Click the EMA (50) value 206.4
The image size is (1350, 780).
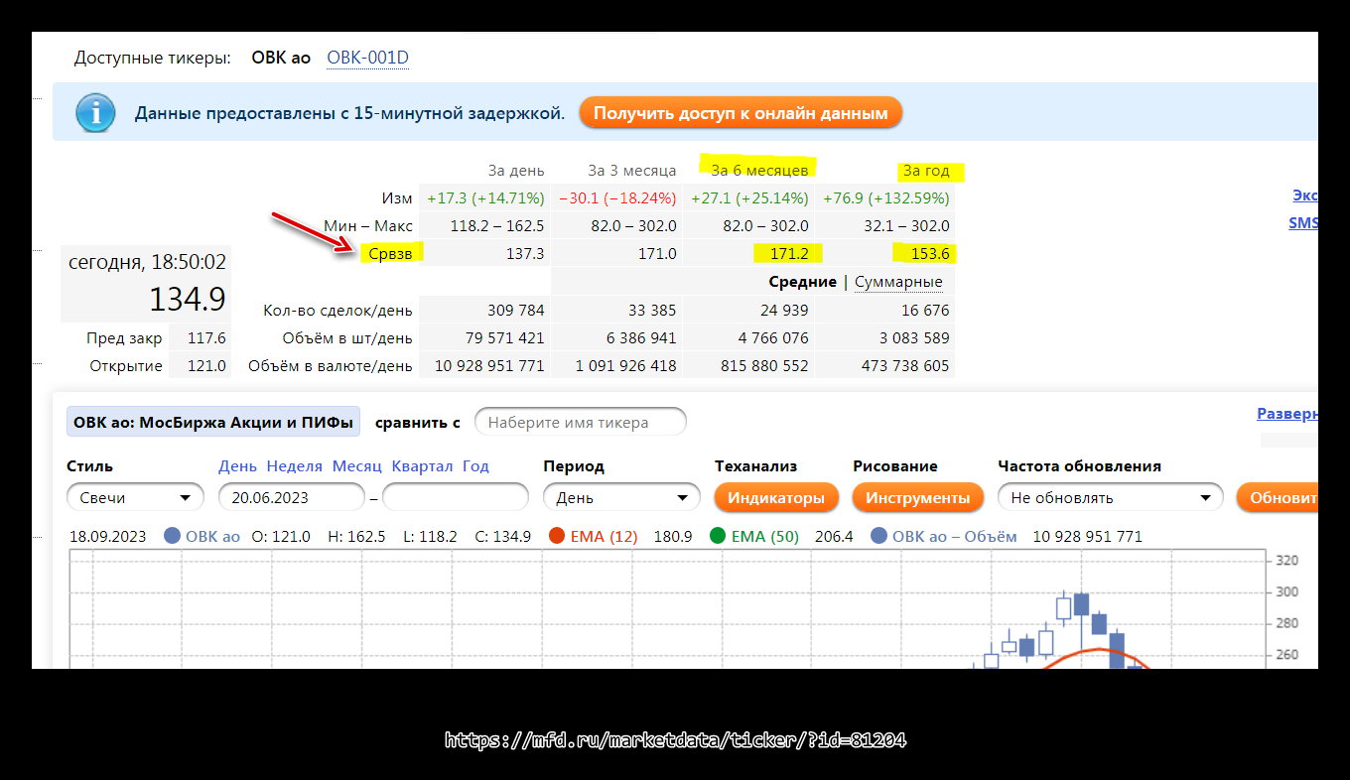pyautogui.click(x=834, y=537)
